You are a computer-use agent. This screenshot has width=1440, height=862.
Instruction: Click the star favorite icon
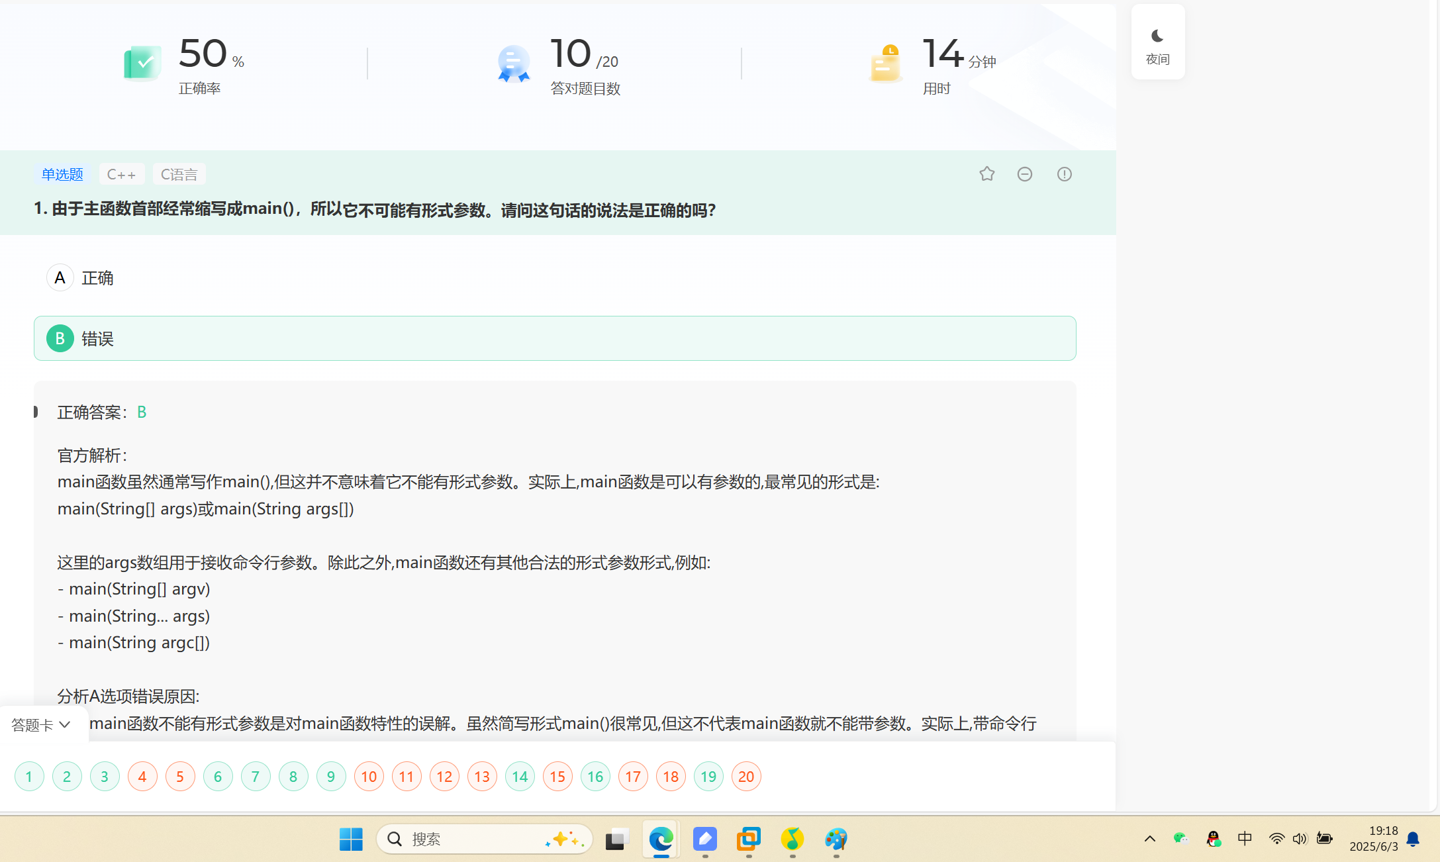(986, 174)
